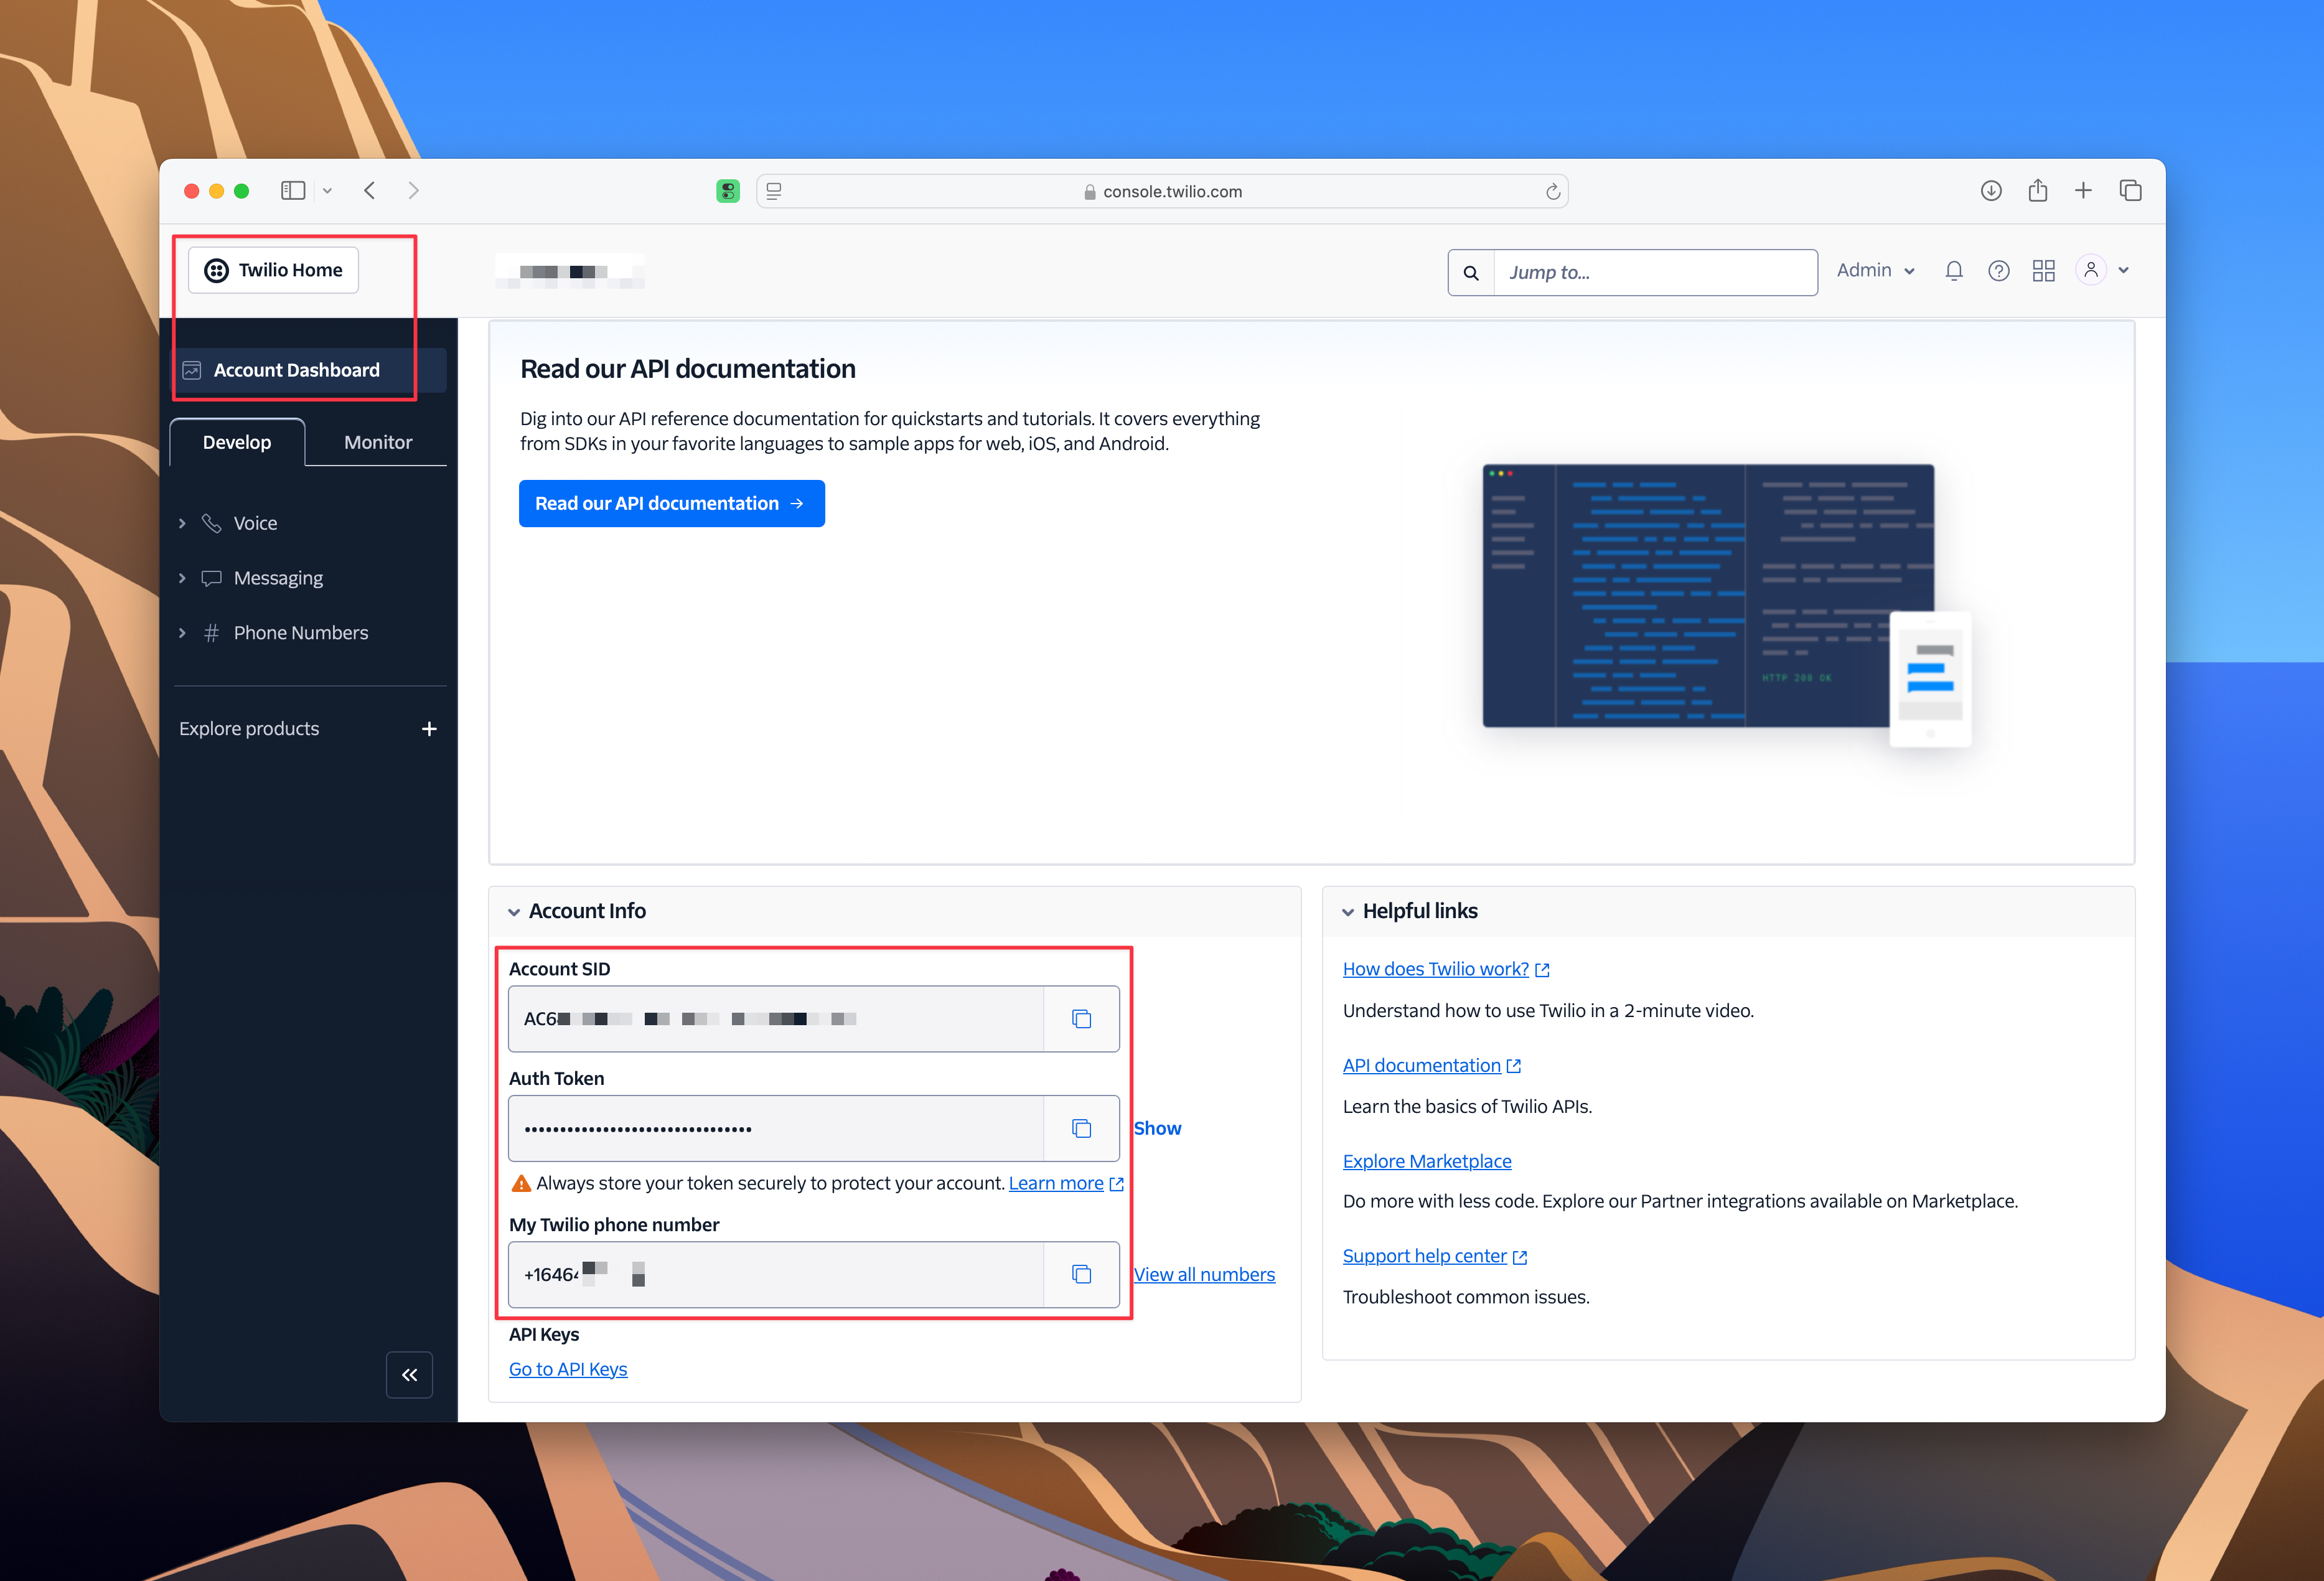Screen dimensions: 2324x1581
Task: Open Support help center link
Action: point(1434,1256)
